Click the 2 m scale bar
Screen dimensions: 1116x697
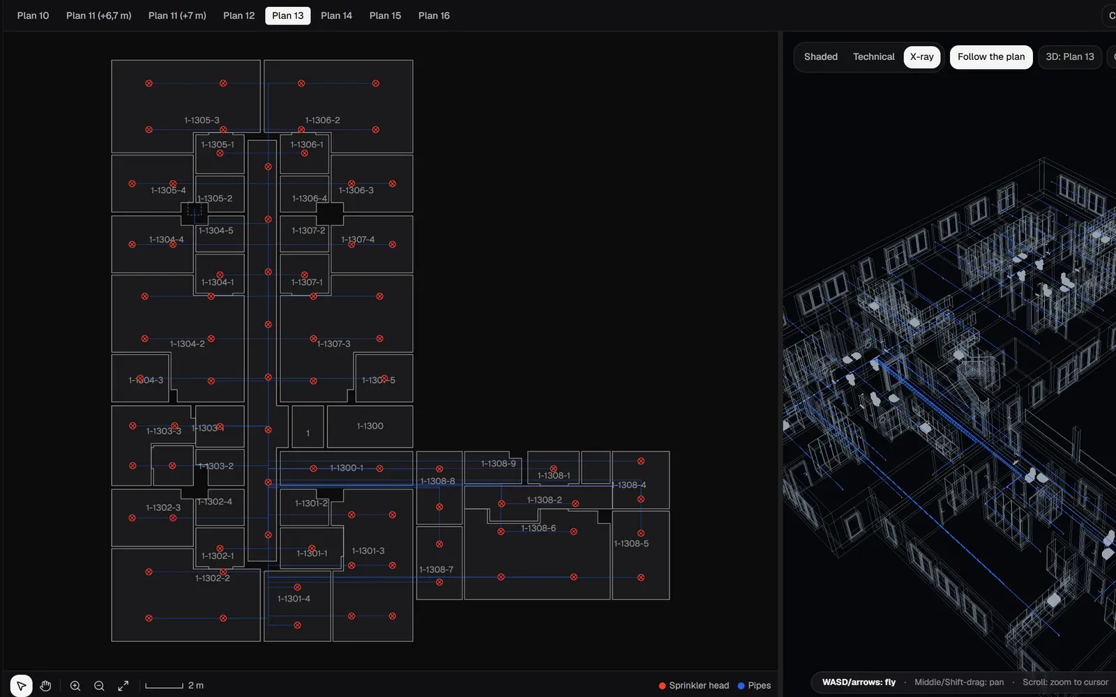(x=174, y=686)
